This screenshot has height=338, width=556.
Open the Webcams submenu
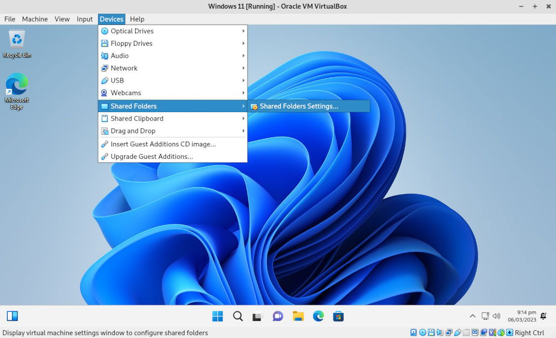click(x=126, y=93)
